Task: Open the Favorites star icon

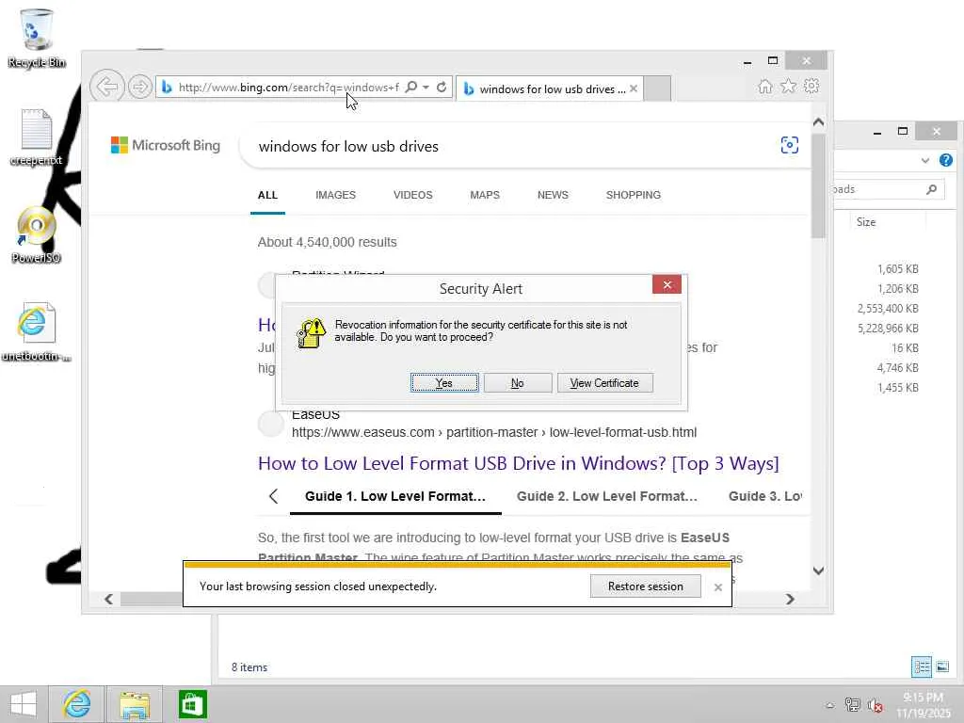Action: tap(788, 87)
